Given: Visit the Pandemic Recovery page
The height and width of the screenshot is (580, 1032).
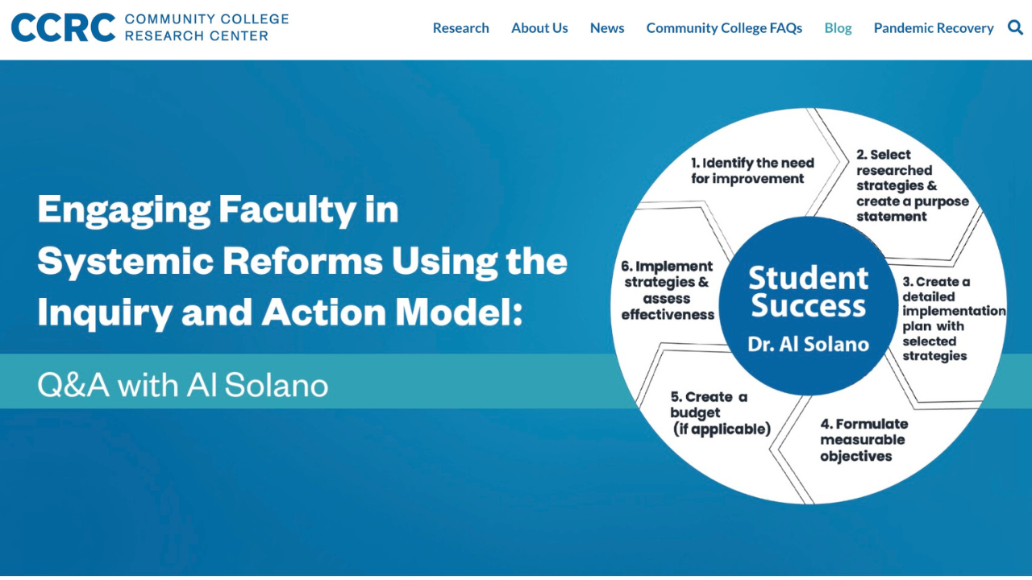Looking at the screenshot, I should click(x=934, y=28).
